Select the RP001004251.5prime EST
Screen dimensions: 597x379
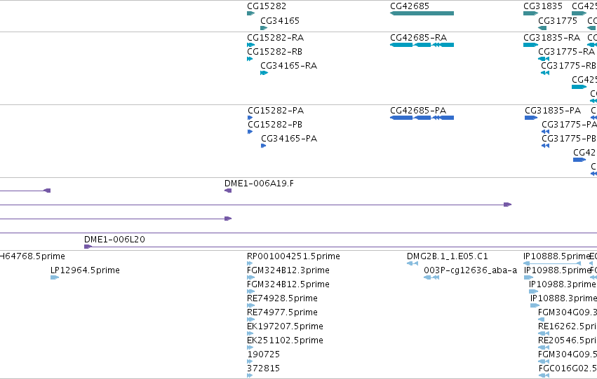250,263
